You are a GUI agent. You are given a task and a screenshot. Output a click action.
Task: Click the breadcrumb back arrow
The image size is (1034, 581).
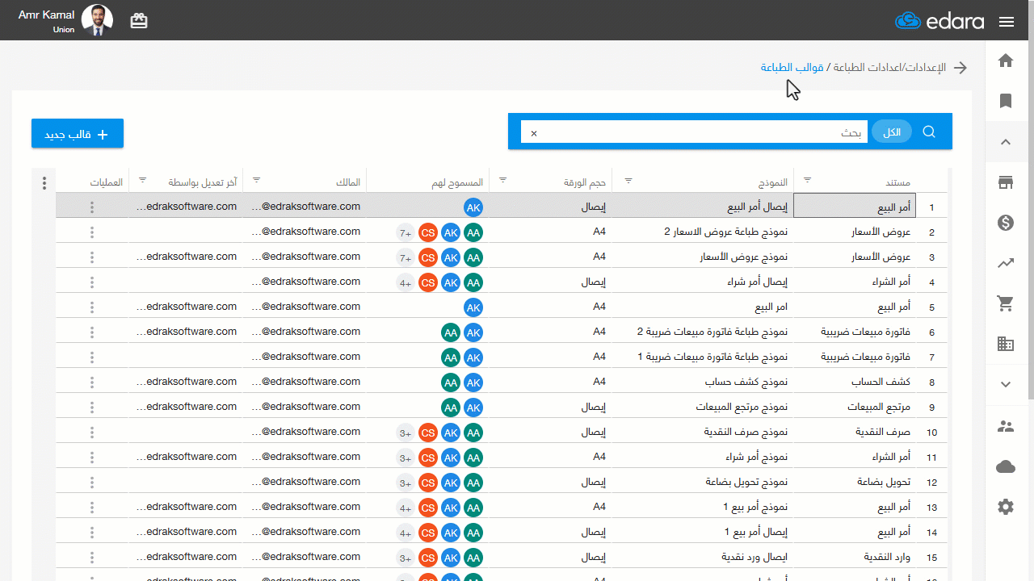[x=960, y=68]
